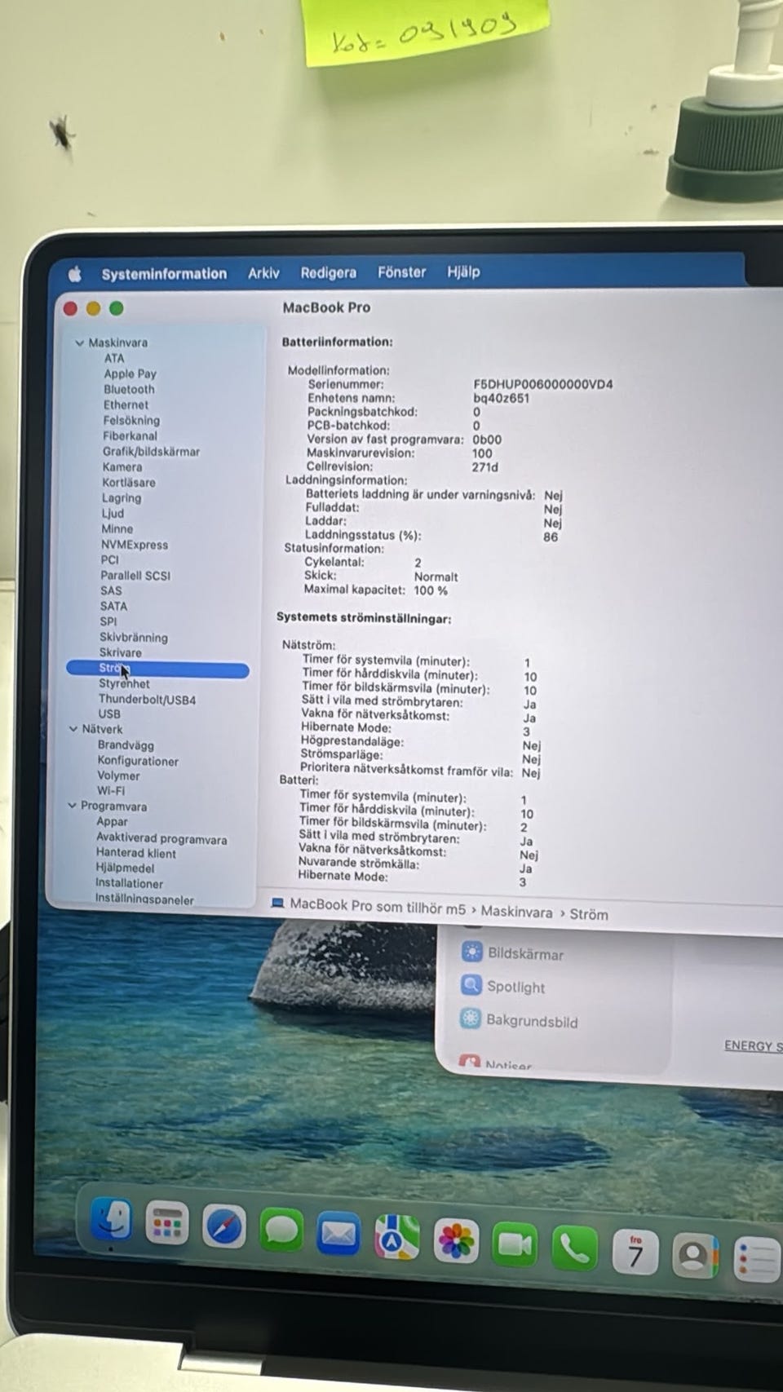Open the Redigera menu

tap(328, 272)
